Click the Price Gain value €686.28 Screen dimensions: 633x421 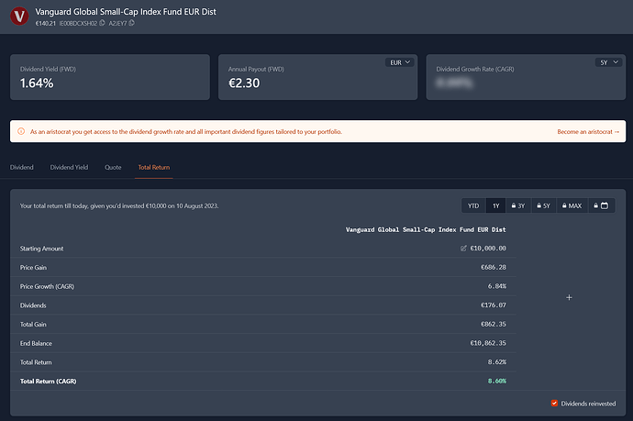(x=494, y=267)
